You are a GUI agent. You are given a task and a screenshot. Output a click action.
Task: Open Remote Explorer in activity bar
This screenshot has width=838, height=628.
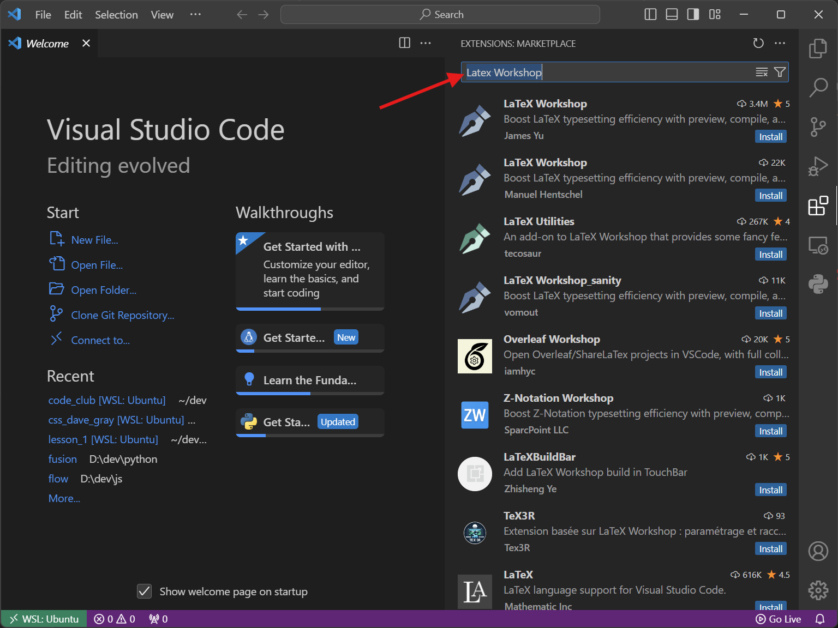[818, 245]
